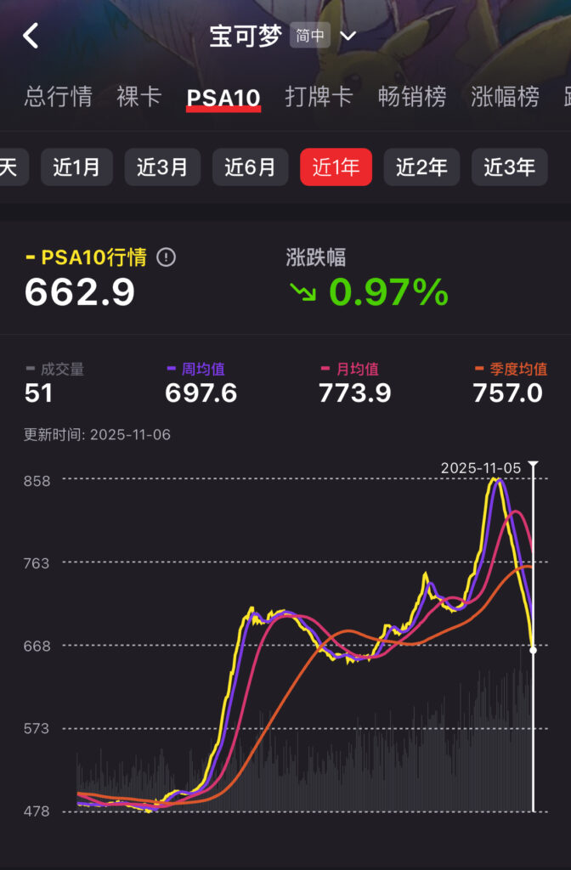Select the 近1月 time range

click(x=76, y=167)
